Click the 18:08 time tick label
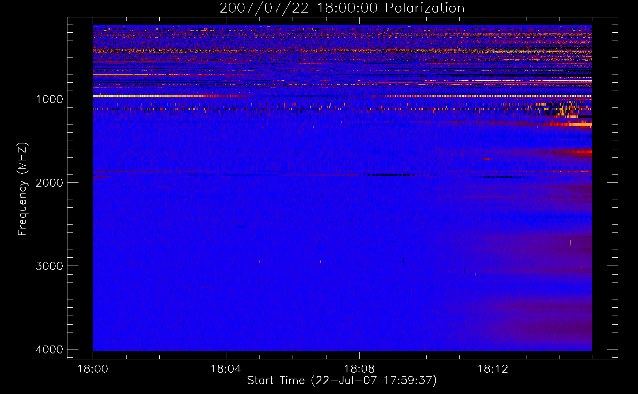Viewport: 638px width, 394px height. [x=359, y=369]
